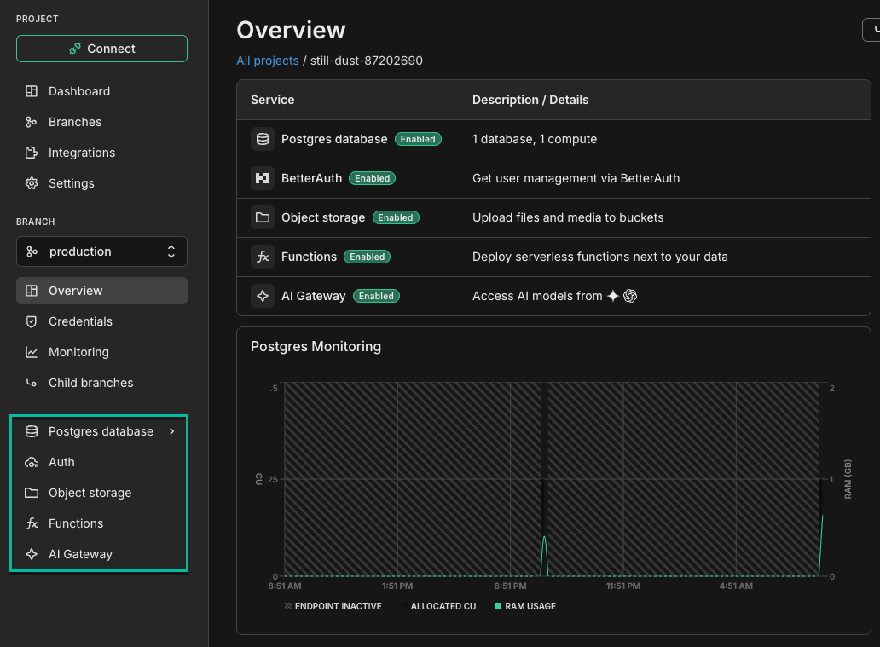Image resolution: width=880 pixels, height=647 pixels.
Task: Click 'Get user management via BetterAuth' text
Action: (x=576, y=178)
